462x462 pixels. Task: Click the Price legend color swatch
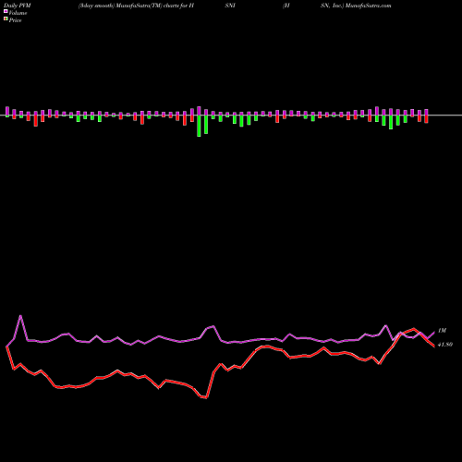[x=6, y=19]
